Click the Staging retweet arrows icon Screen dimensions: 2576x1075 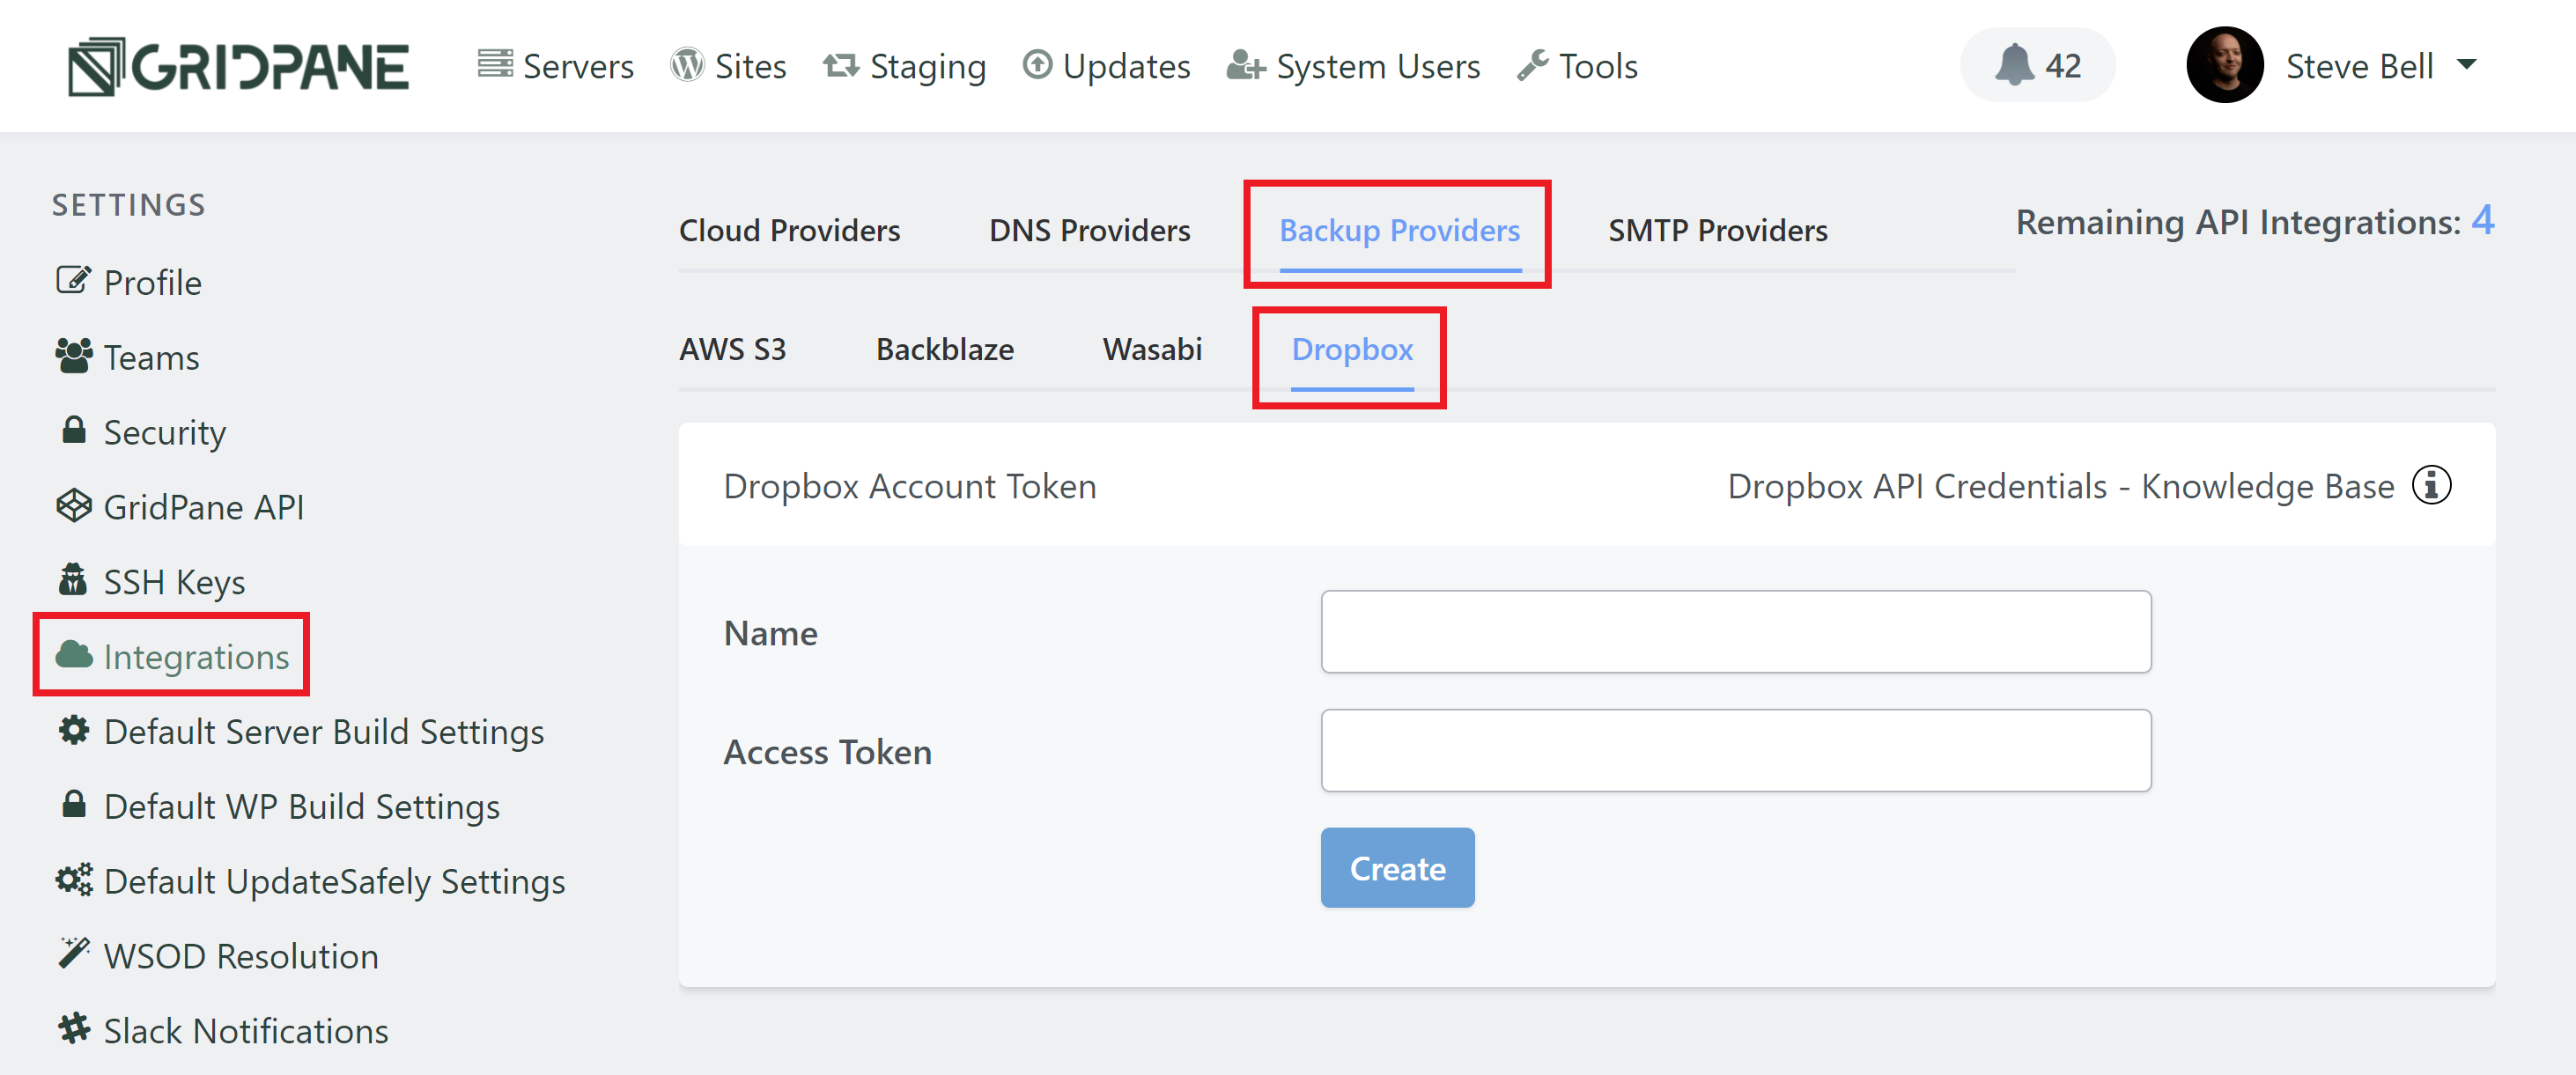[840, 65]
